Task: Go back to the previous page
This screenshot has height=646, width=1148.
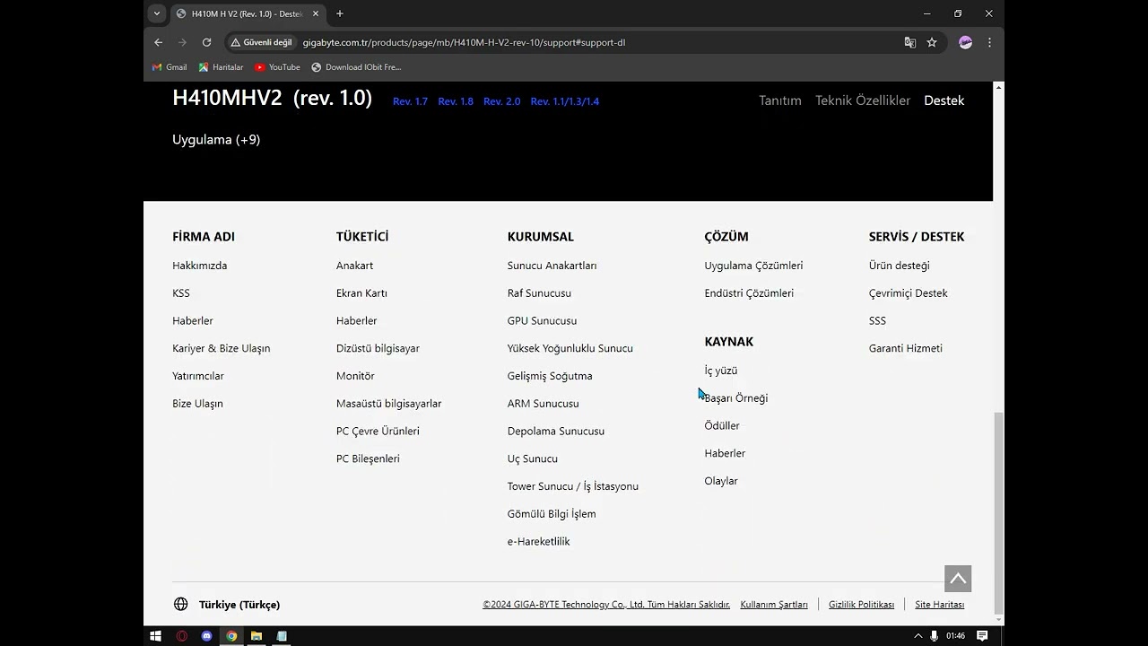Action: 159,42
